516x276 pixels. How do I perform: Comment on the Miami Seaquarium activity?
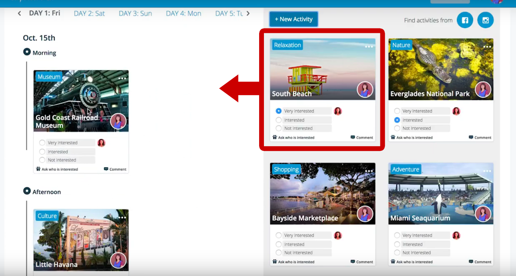coord(480,262)
